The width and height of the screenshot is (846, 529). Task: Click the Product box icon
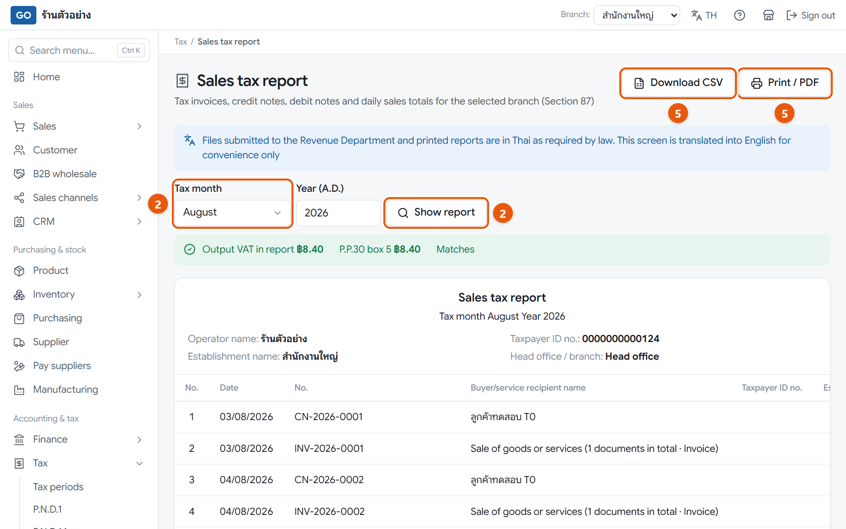(19, 271)
